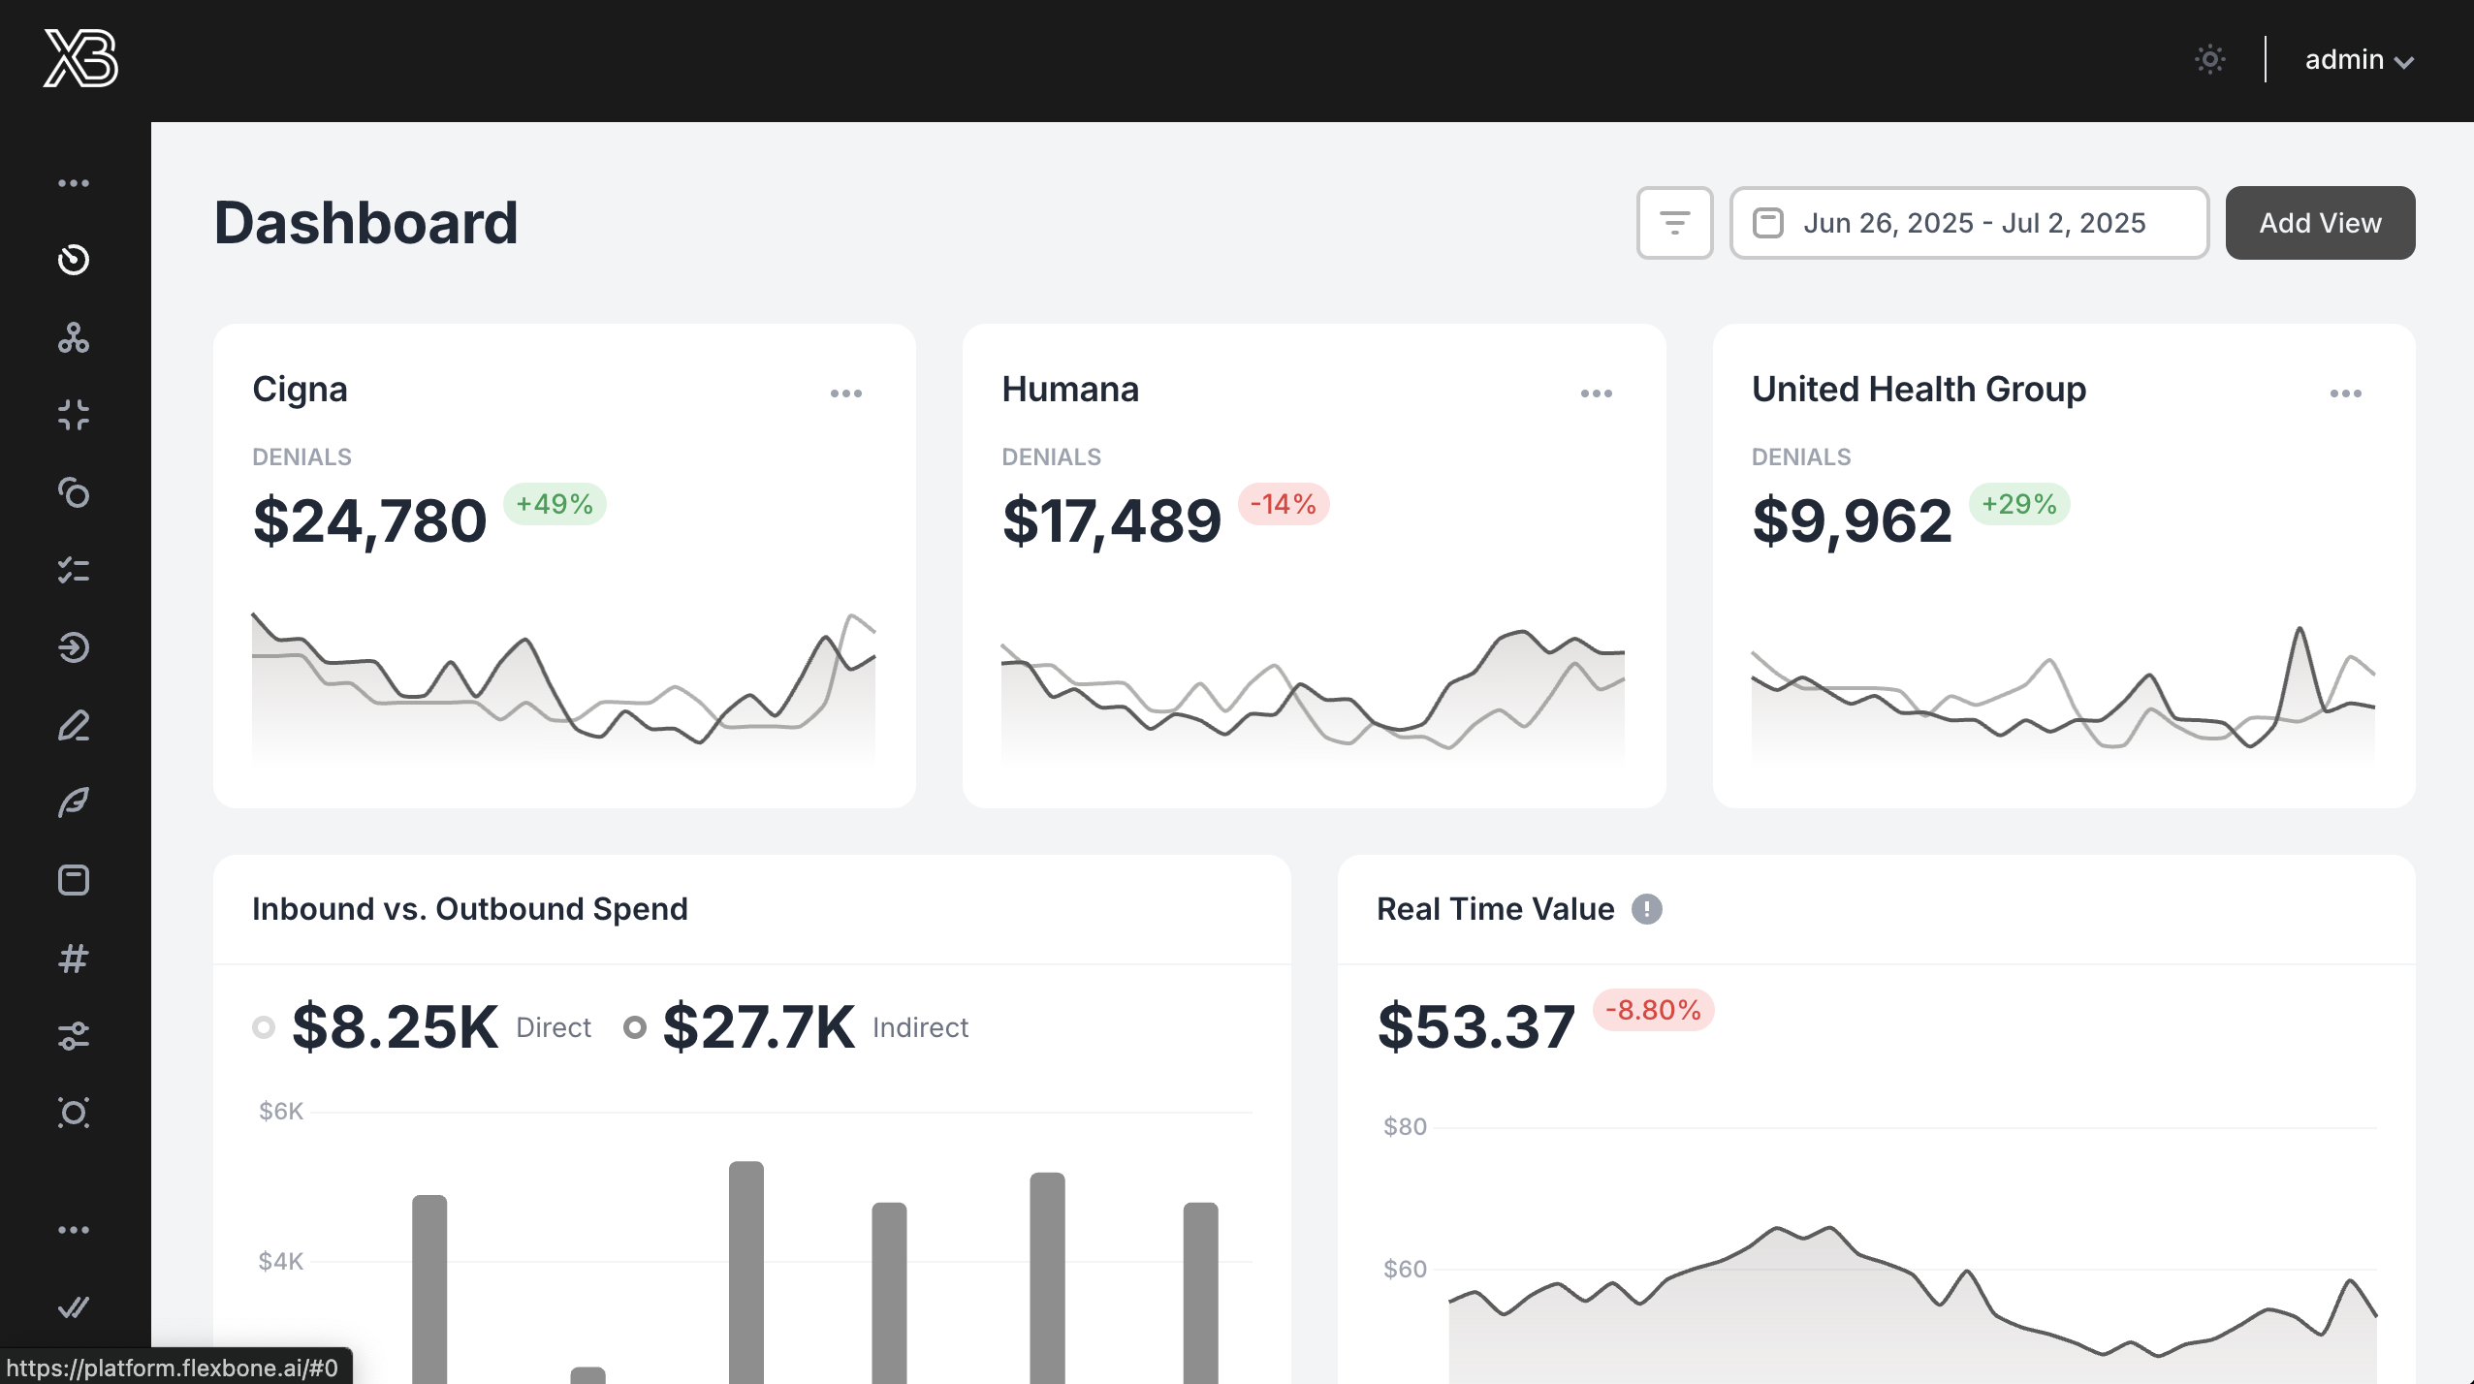Image resolution: width=2474 pixels, height=1384 pixels.
Task: Open the sliders settings sidebar icon
Action: click(x=74, y=1035)
